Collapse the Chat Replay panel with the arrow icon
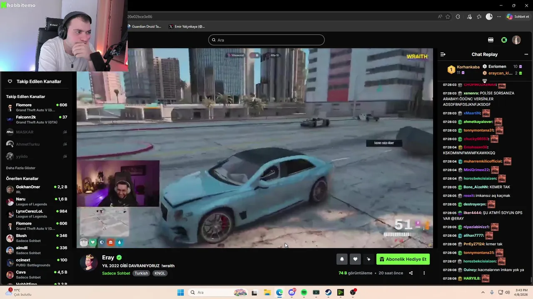This screenshot has width=533, height=299. pyautogui.click(x=443, y=54)
